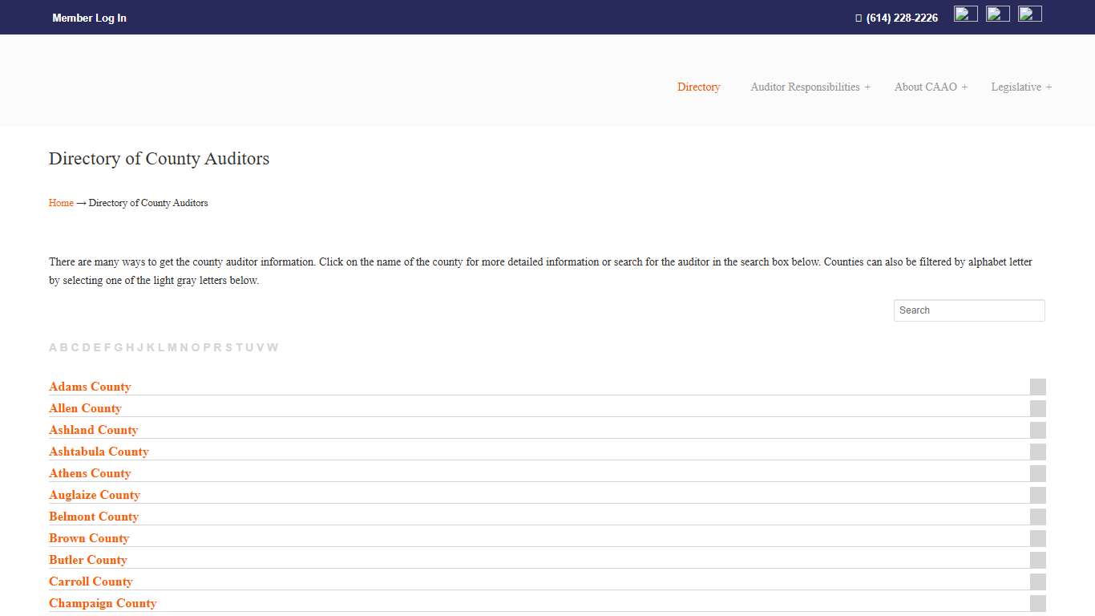
Task: Click the first social media icon
Action: pos(965,13)
